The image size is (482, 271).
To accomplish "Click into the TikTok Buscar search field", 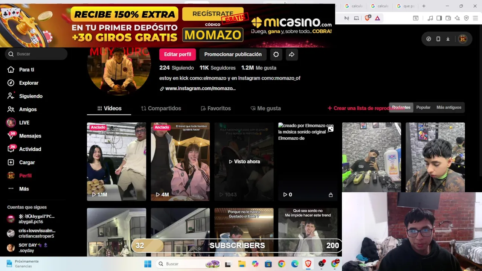I will pyautogui.click(x=37, y=54).
